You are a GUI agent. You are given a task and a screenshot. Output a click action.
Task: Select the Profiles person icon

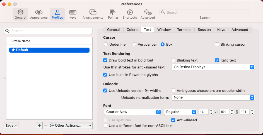point(57,12)
